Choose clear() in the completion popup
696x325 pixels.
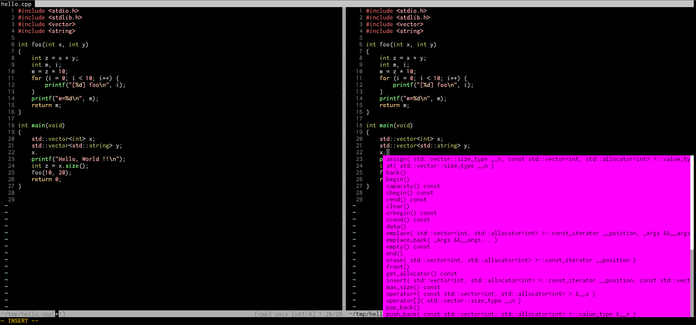pos(536,206)
